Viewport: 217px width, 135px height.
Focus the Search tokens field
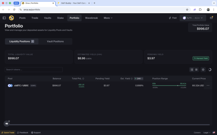(x=34, y=70)
